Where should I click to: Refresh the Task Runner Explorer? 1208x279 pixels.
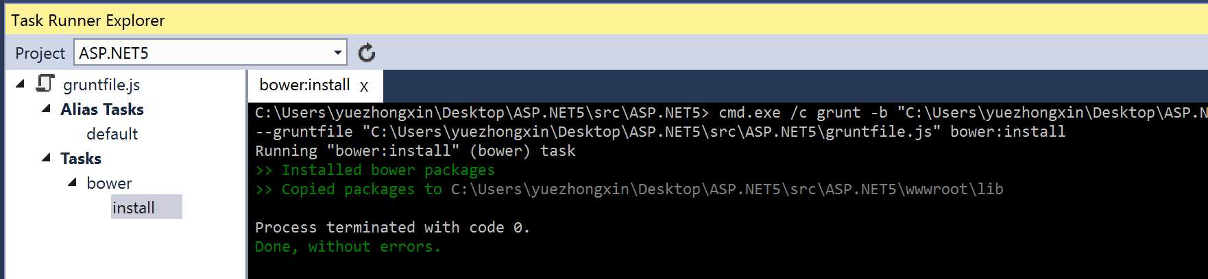[x=367, y=53]
